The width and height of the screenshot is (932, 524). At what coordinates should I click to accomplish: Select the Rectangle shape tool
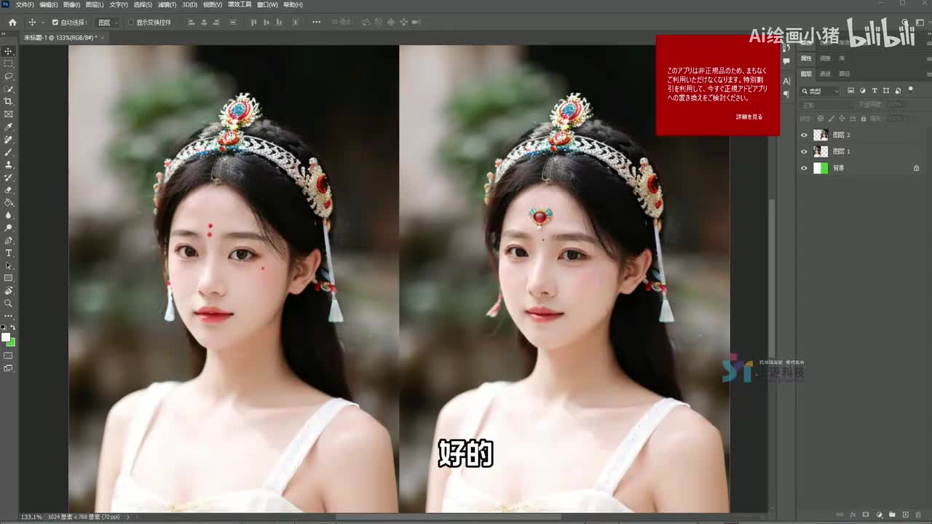9,278
